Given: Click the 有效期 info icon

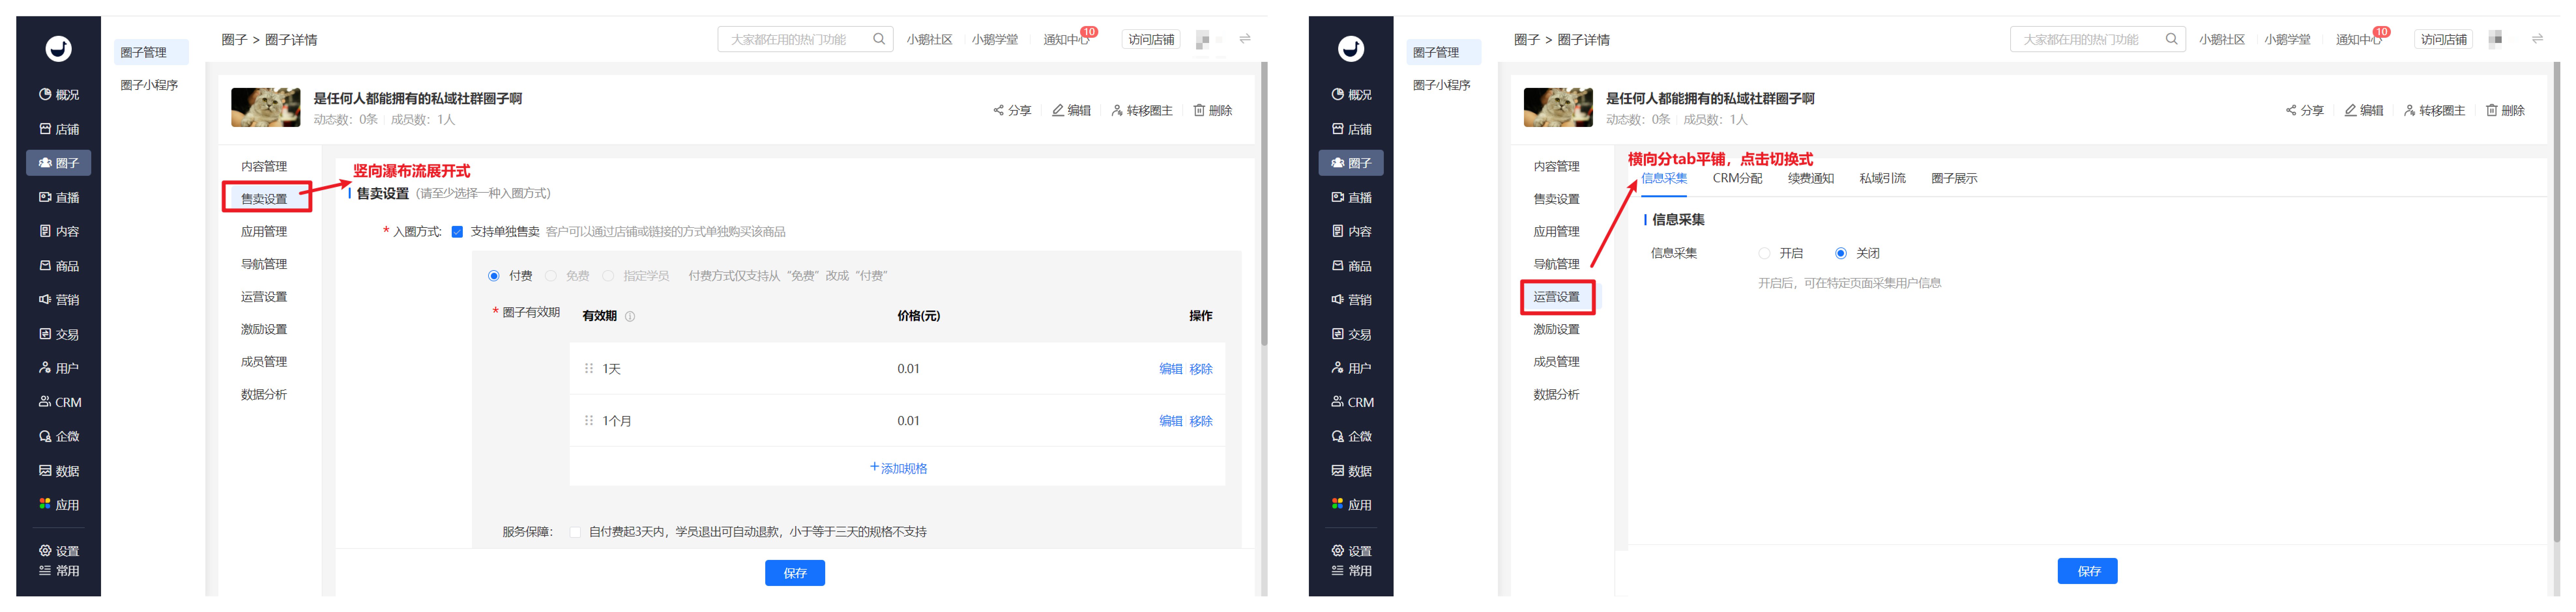Looking at the screenshot, I should [630, 316].
